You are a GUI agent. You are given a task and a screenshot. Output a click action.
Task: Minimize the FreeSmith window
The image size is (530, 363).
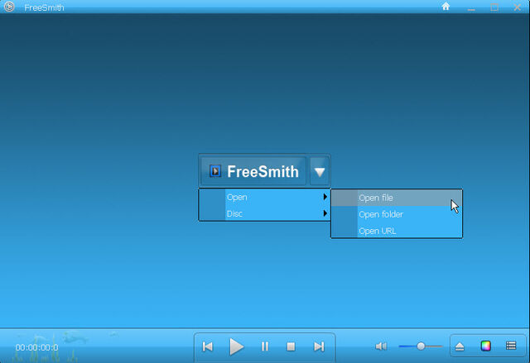click(471, 7)
